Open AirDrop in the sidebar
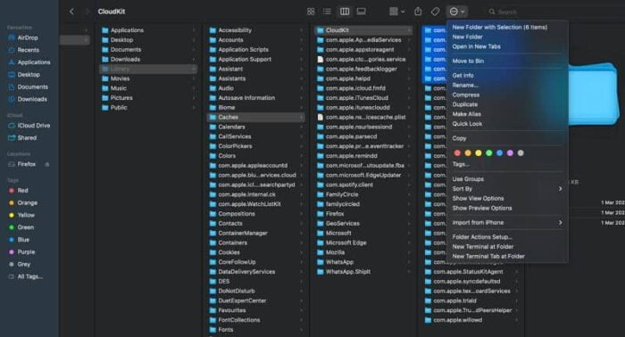 (x=28, y=37)
